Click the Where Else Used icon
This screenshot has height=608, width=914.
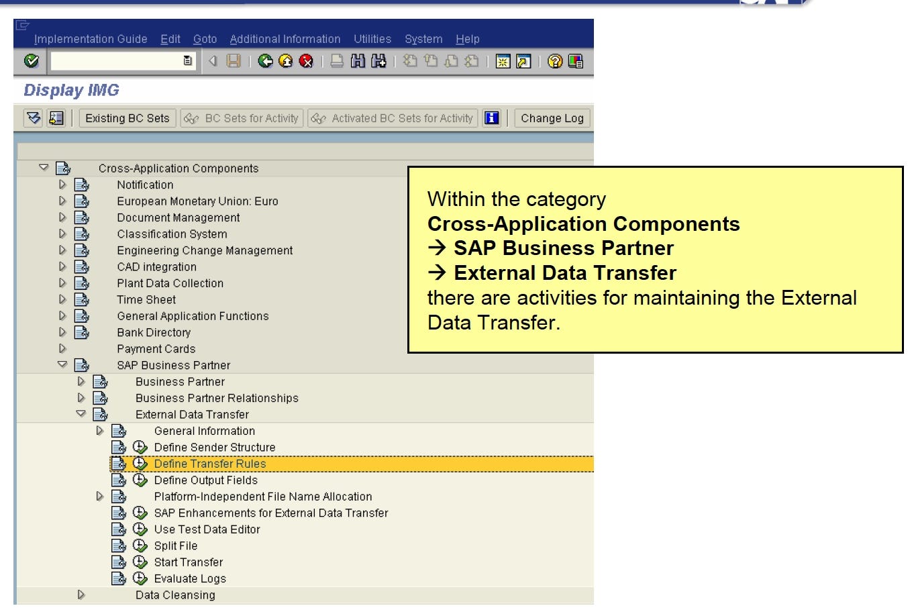(x=56, y=118)
